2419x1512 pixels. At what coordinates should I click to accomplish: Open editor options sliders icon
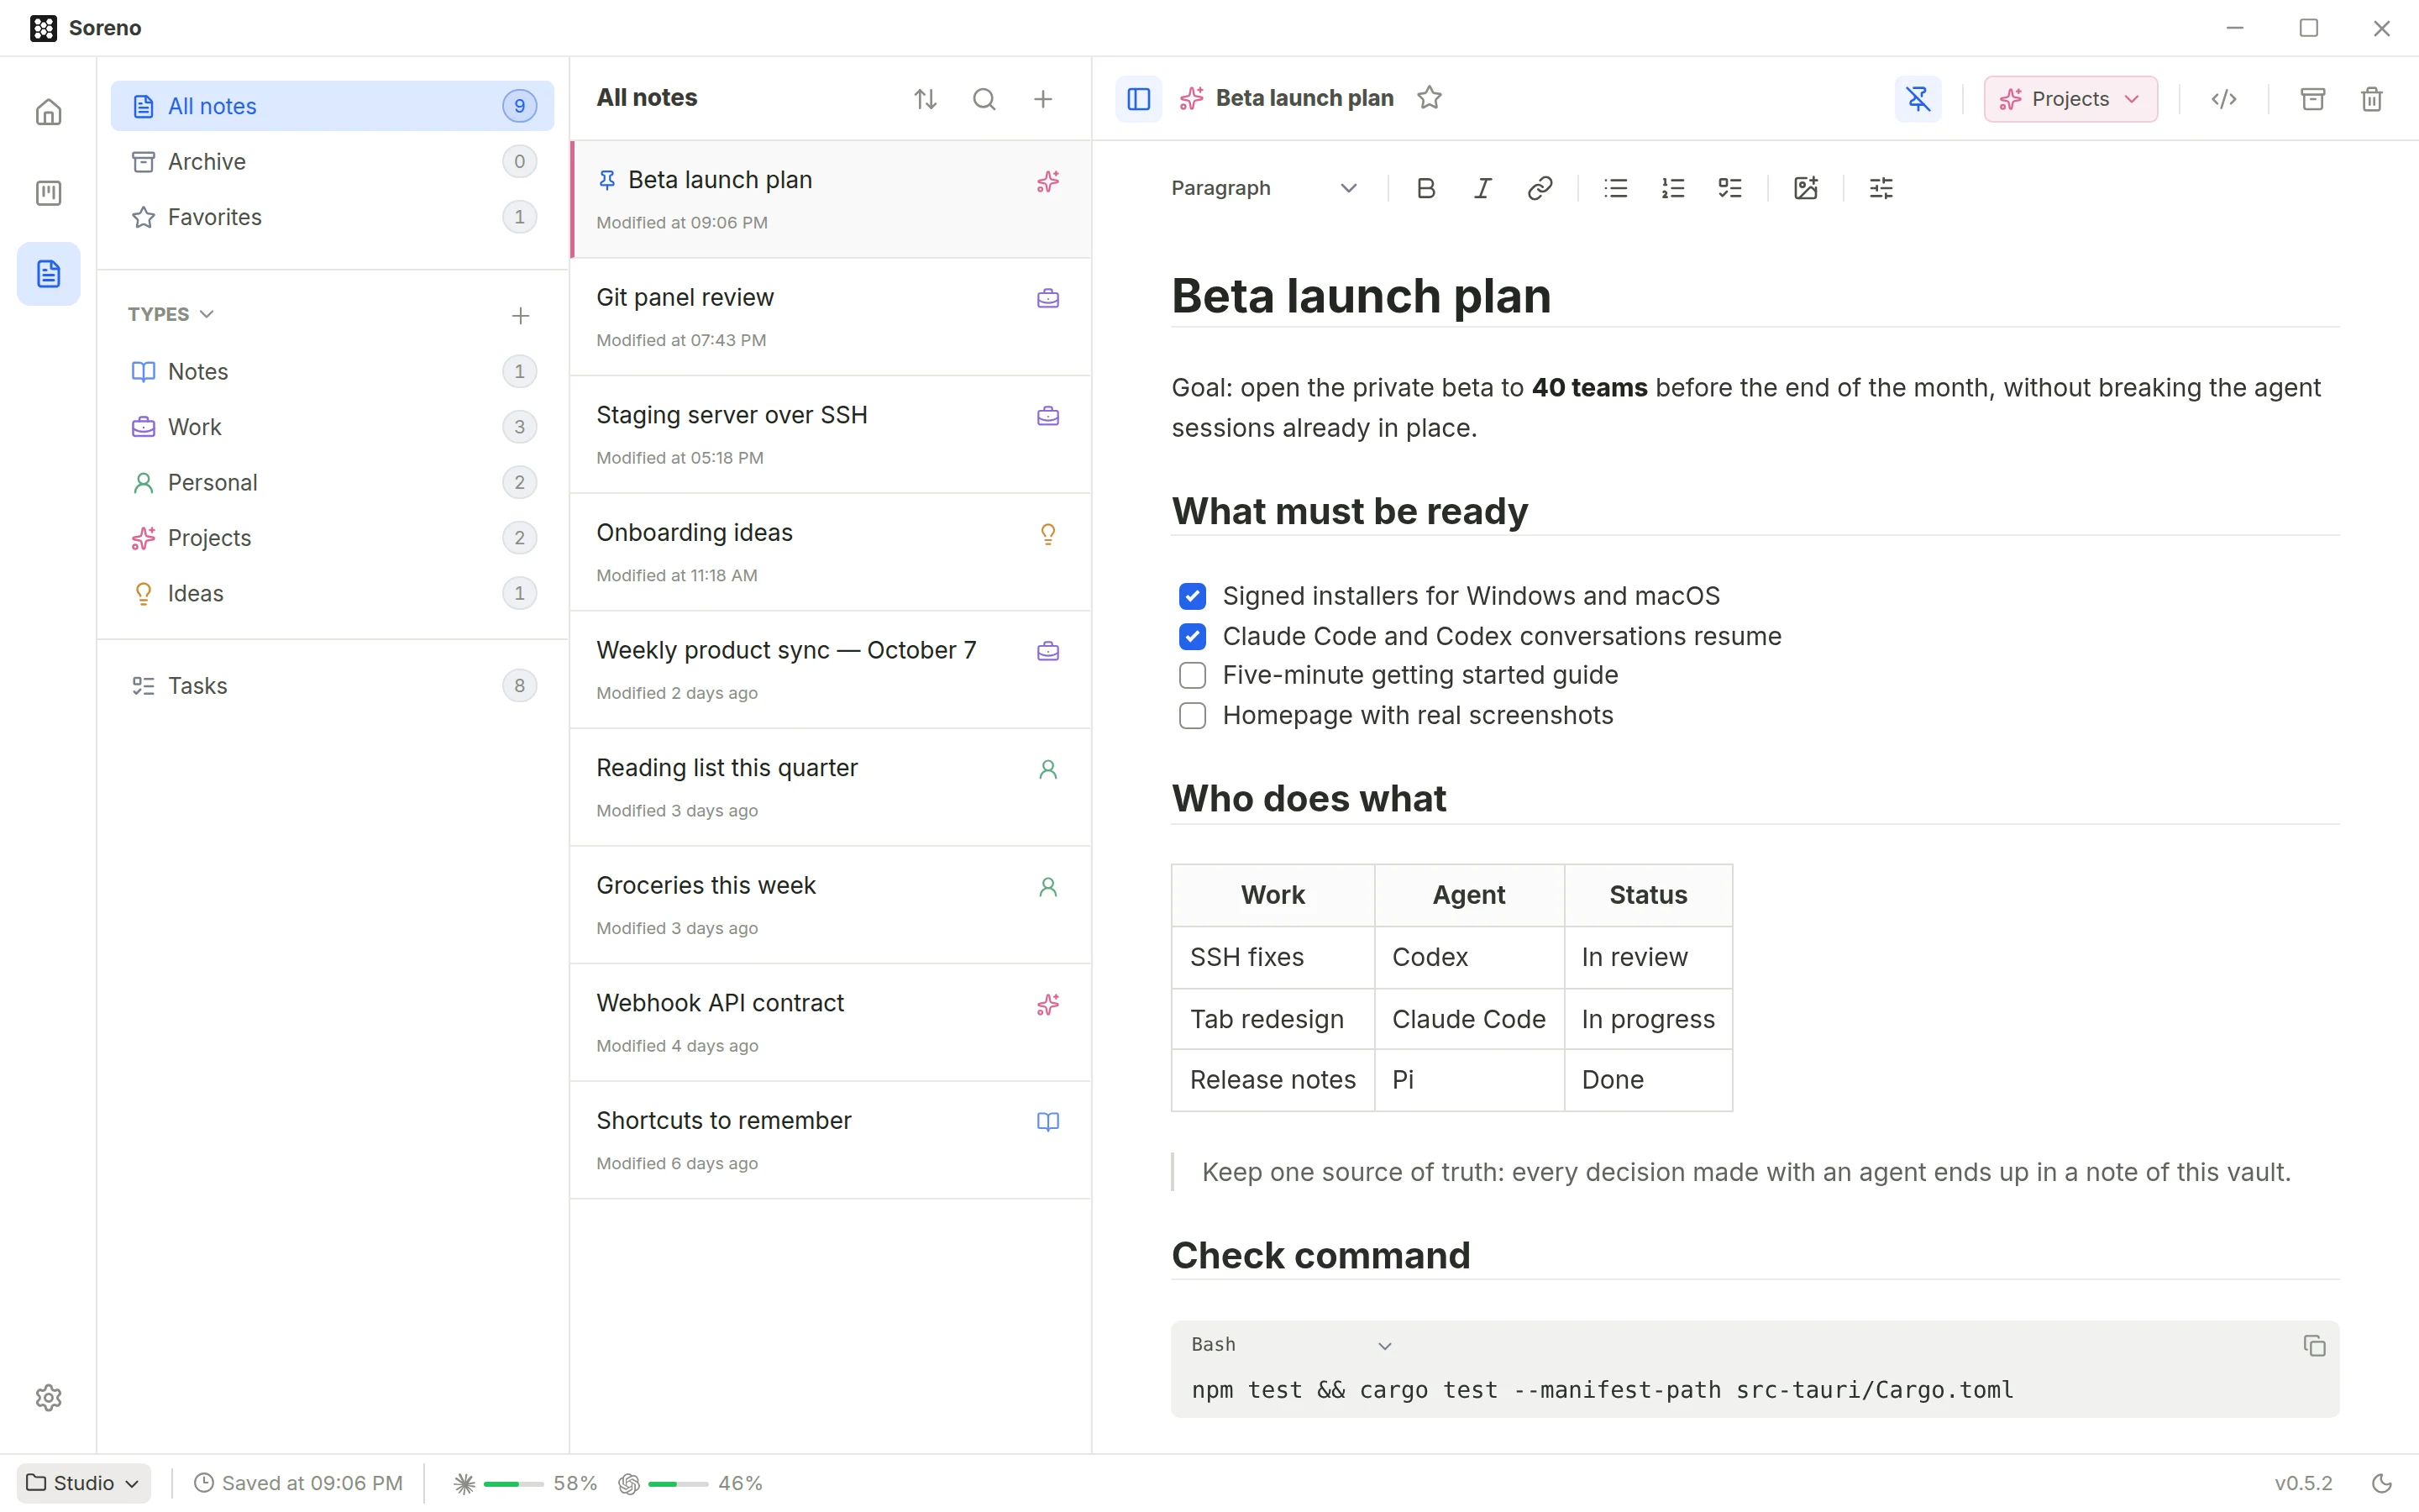(x=1881, y=188)
